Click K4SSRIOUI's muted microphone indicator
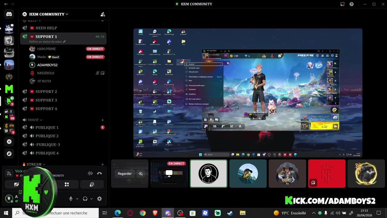Screen dimensions: 387x218 tap(97, 73)
